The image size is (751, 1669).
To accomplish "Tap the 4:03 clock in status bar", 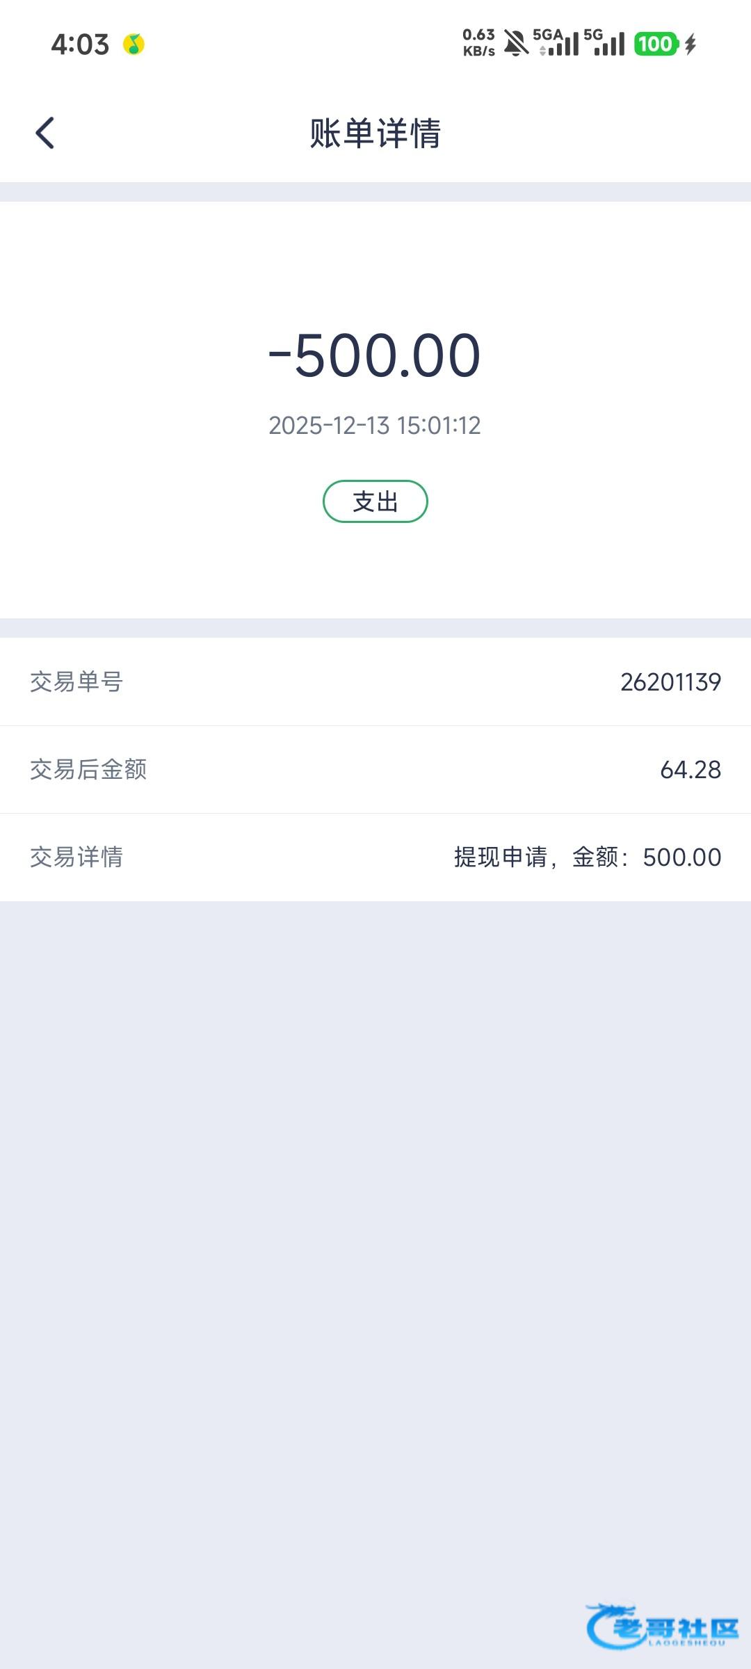I will (80, 45).
